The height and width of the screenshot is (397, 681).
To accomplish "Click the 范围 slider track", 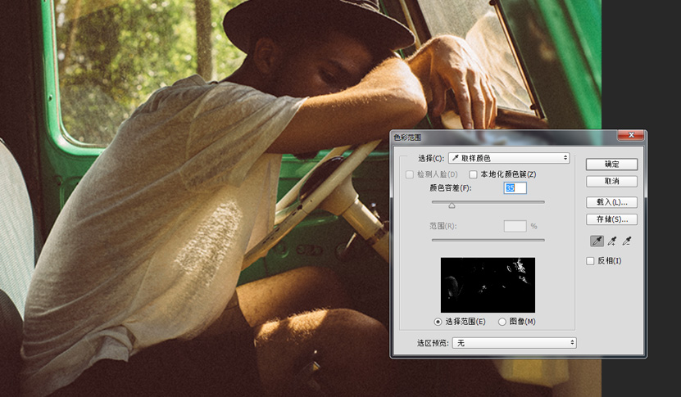I will click(488, 240).
